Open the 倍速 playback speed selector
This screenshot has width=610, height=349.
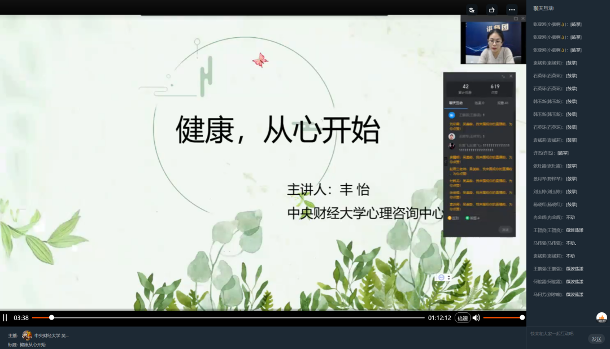tap(463, 318)
